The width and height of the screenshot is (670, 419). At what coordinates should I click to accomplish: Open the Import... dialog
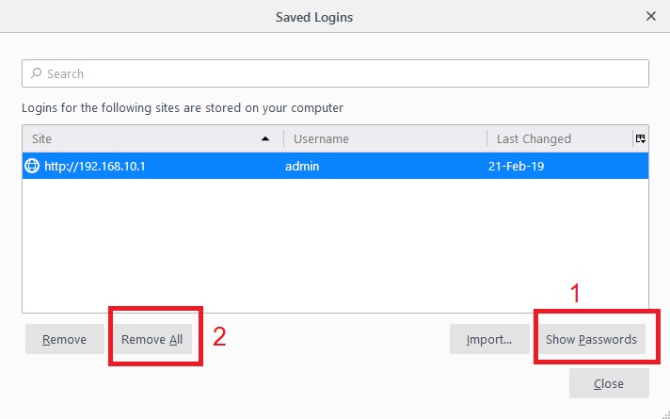coord(488,340)
